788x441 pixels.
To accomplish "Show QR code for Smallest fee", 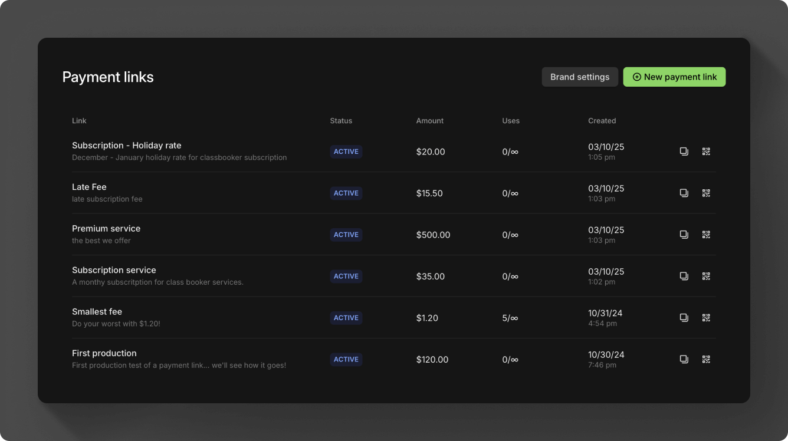I will tap(706, 317).
